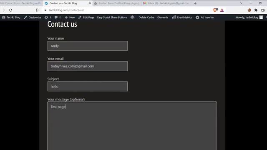Restore down the browser window

pyautogui.click(x=260, y=3)
